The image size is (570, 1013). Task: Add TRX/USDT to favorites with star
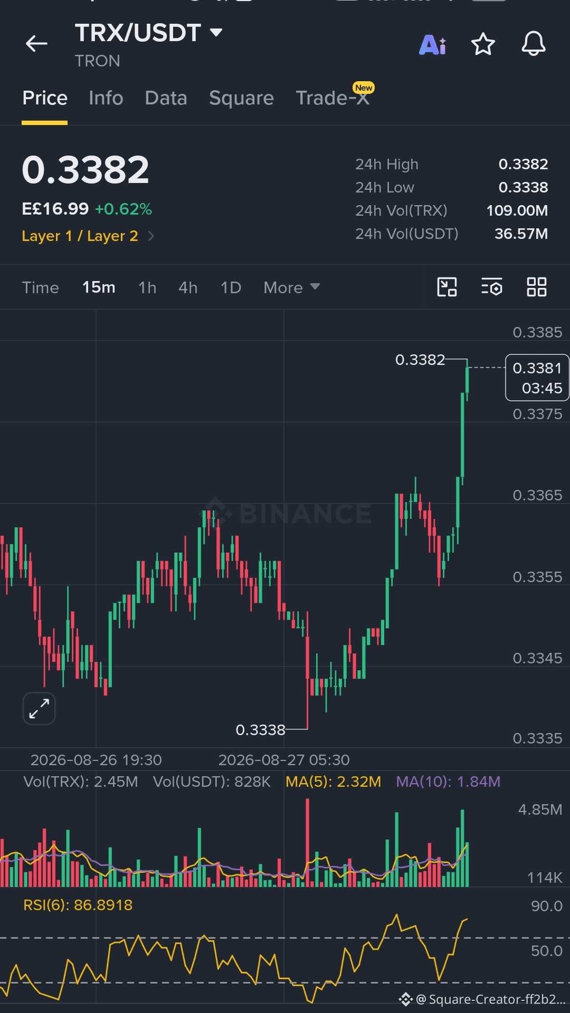click(x=483, y=44)
